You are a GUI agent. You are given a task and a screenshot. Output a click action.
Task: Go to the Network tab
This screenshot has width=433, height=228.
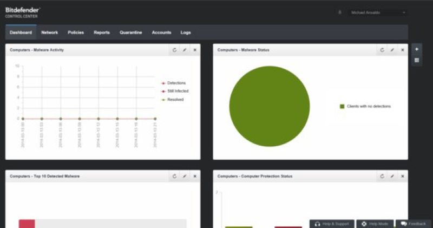pos(50,32)
